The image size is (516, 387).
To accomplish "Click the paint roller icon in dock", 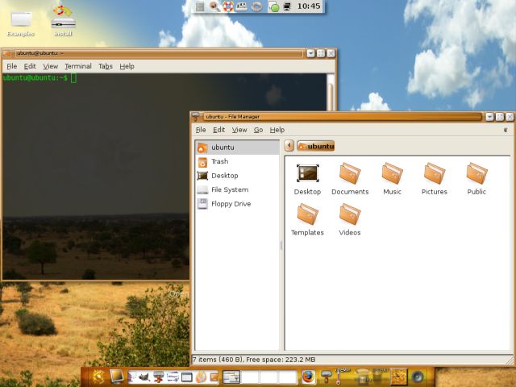I will [326, 377].
